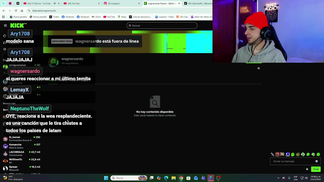The image size is (324, 182).
Task: Click the volume icon in system tray
Action: point(307,178)
